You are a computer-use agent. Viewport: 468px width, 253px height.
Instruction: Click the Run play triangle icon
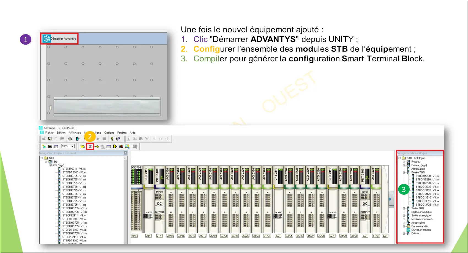[98, 139]
